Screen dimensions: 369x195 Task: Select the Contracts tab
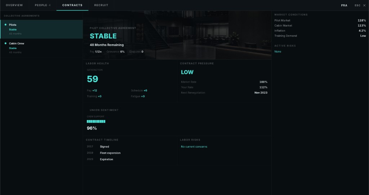(x=72, y=5)
